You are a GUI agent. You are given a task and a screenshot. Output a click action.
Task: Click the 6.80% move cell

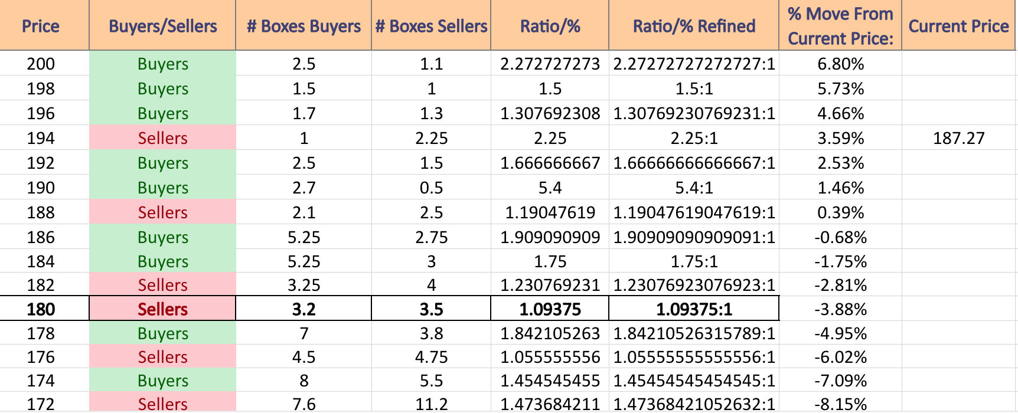(x=840, y=64)
